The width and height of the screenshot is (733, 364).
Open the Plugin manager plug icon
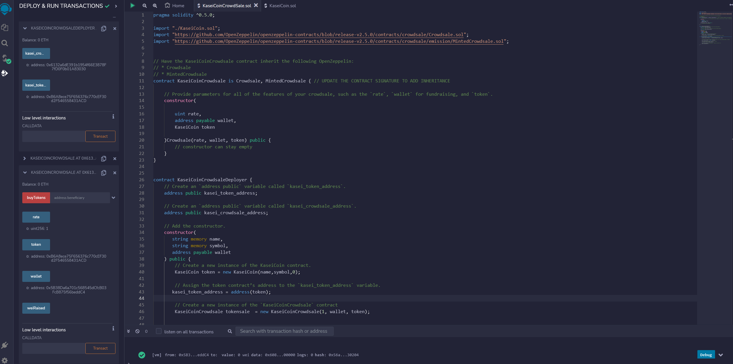pos(5,345)
